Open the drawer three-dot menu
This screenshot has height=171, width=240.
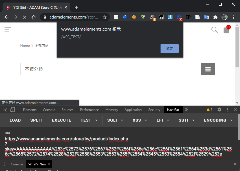point(5,164)
